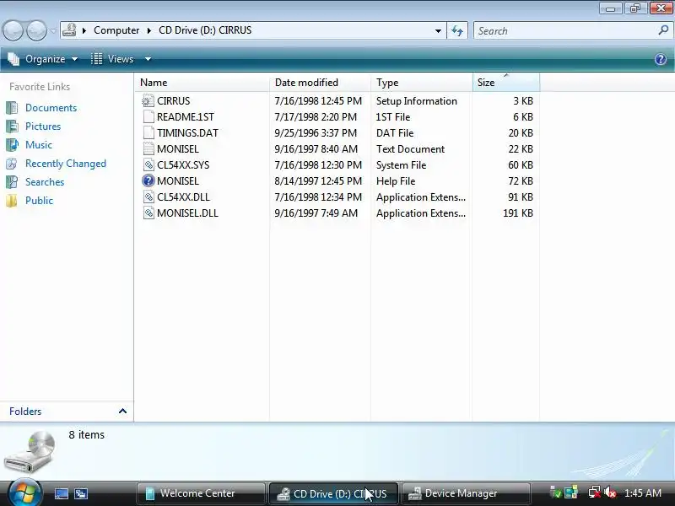Open the Views dropdown arrow
Screen dimensions: 675x506
[x=148, y=59]
